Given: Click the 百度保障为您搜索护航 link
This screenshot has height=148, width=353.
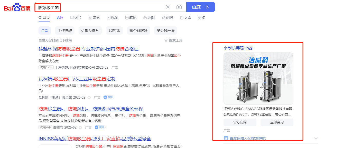Looking at the screenshot, I should click(248, 138).
